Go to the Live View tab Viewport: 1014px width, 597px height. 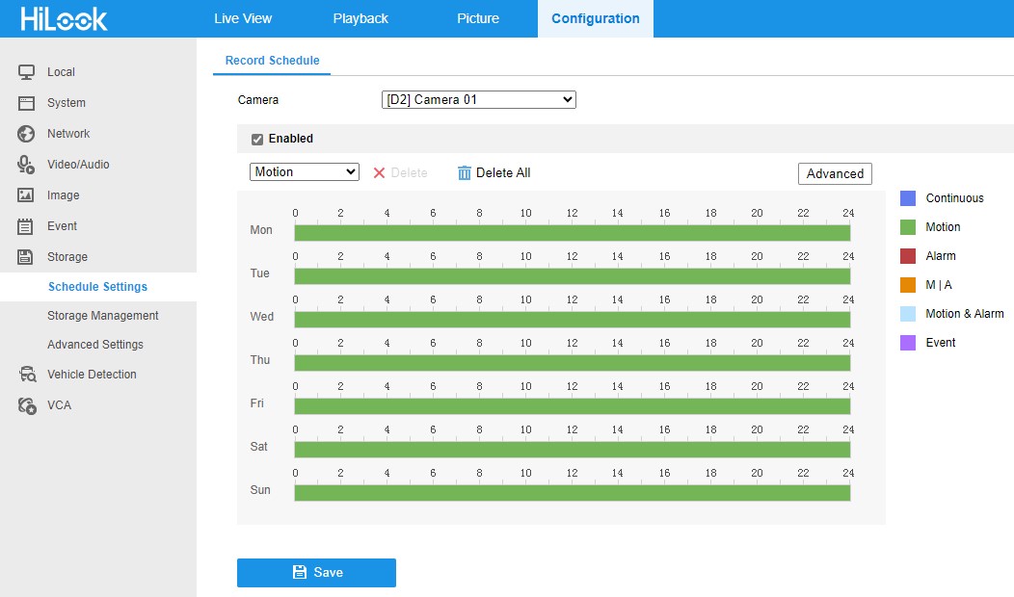click(x=243, y=18)
